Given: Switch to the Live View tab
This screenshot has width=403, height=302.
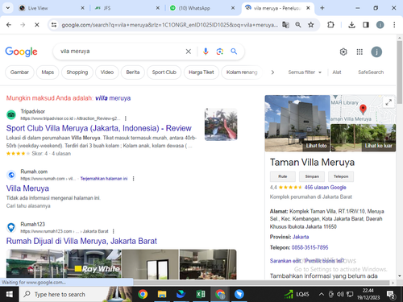Looking at the screenshot, I should 51,8.
